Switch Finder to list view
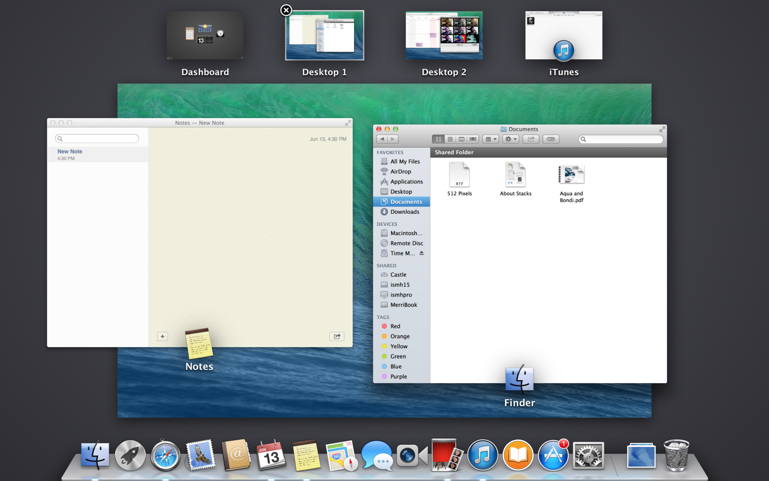The image size is (769, 481). pos(449,139)
